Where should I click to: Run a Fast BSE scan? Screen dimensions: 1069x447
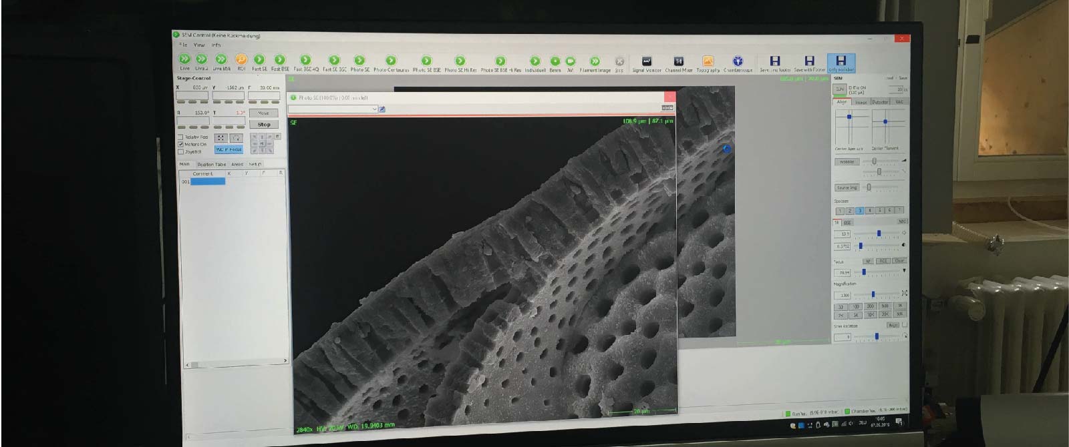click(x=280, y=62)
